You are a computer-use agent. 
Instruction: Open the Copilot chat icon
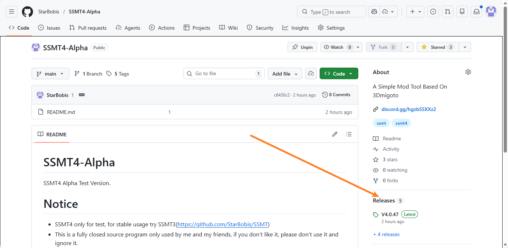pos(374,12)
